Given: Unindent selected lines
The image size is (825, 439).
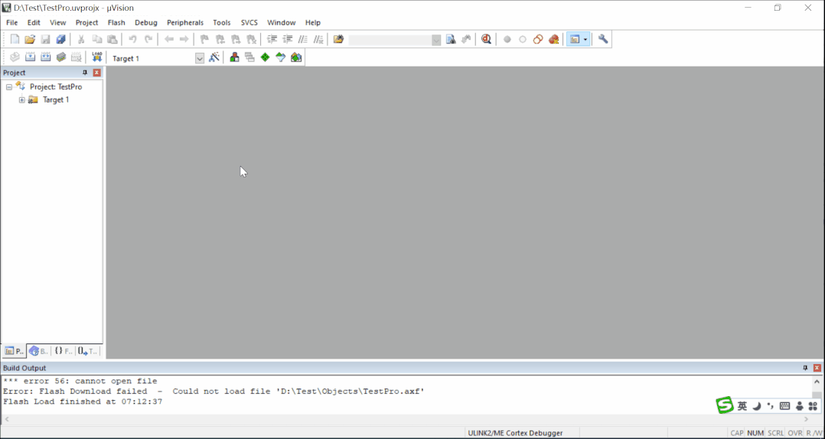Looking at the screenshot, I should (x=287, y=40).
